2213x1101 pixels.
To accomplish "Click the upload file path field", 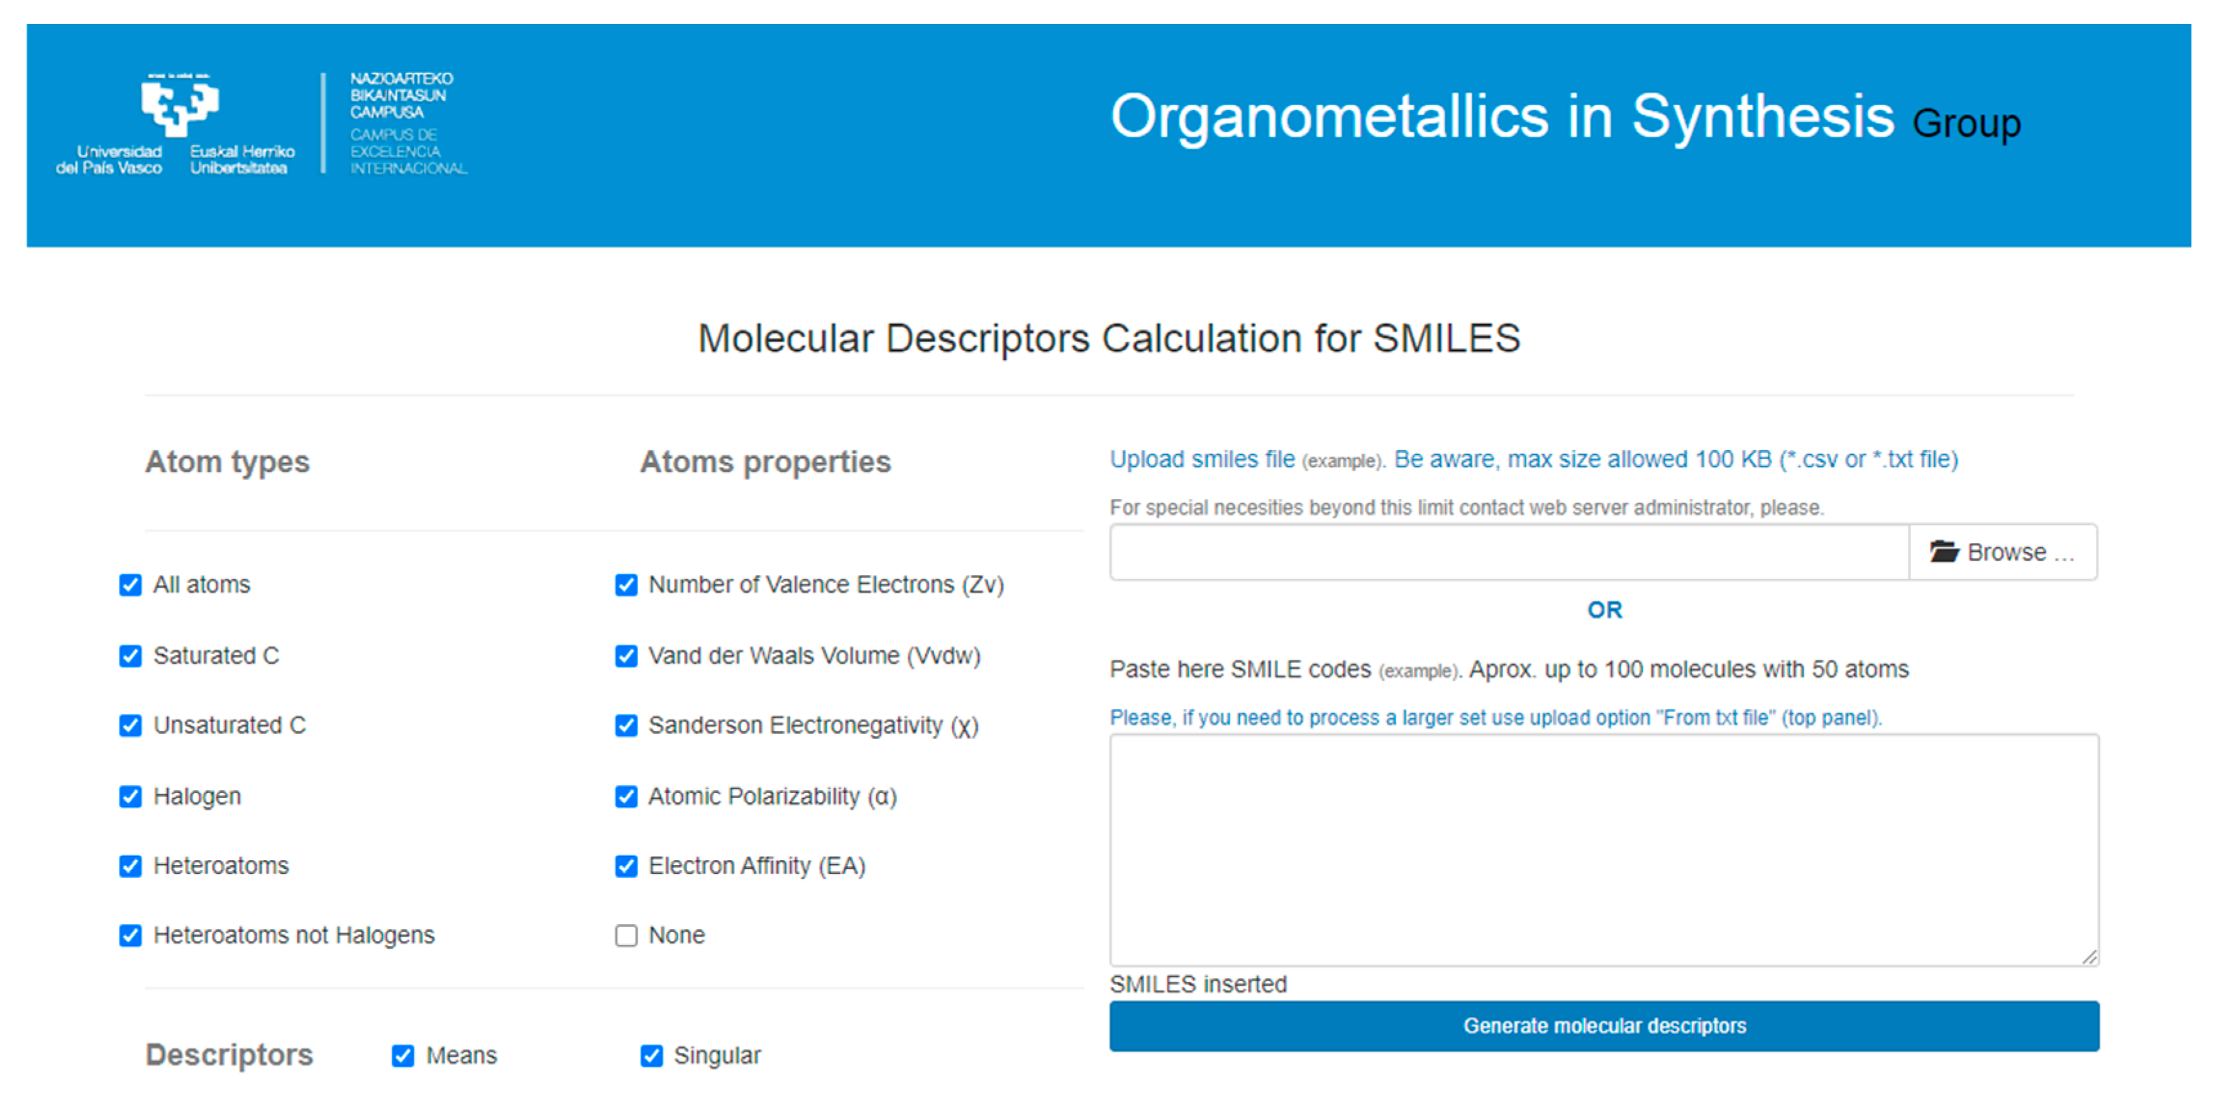I will pos(1508,552).
